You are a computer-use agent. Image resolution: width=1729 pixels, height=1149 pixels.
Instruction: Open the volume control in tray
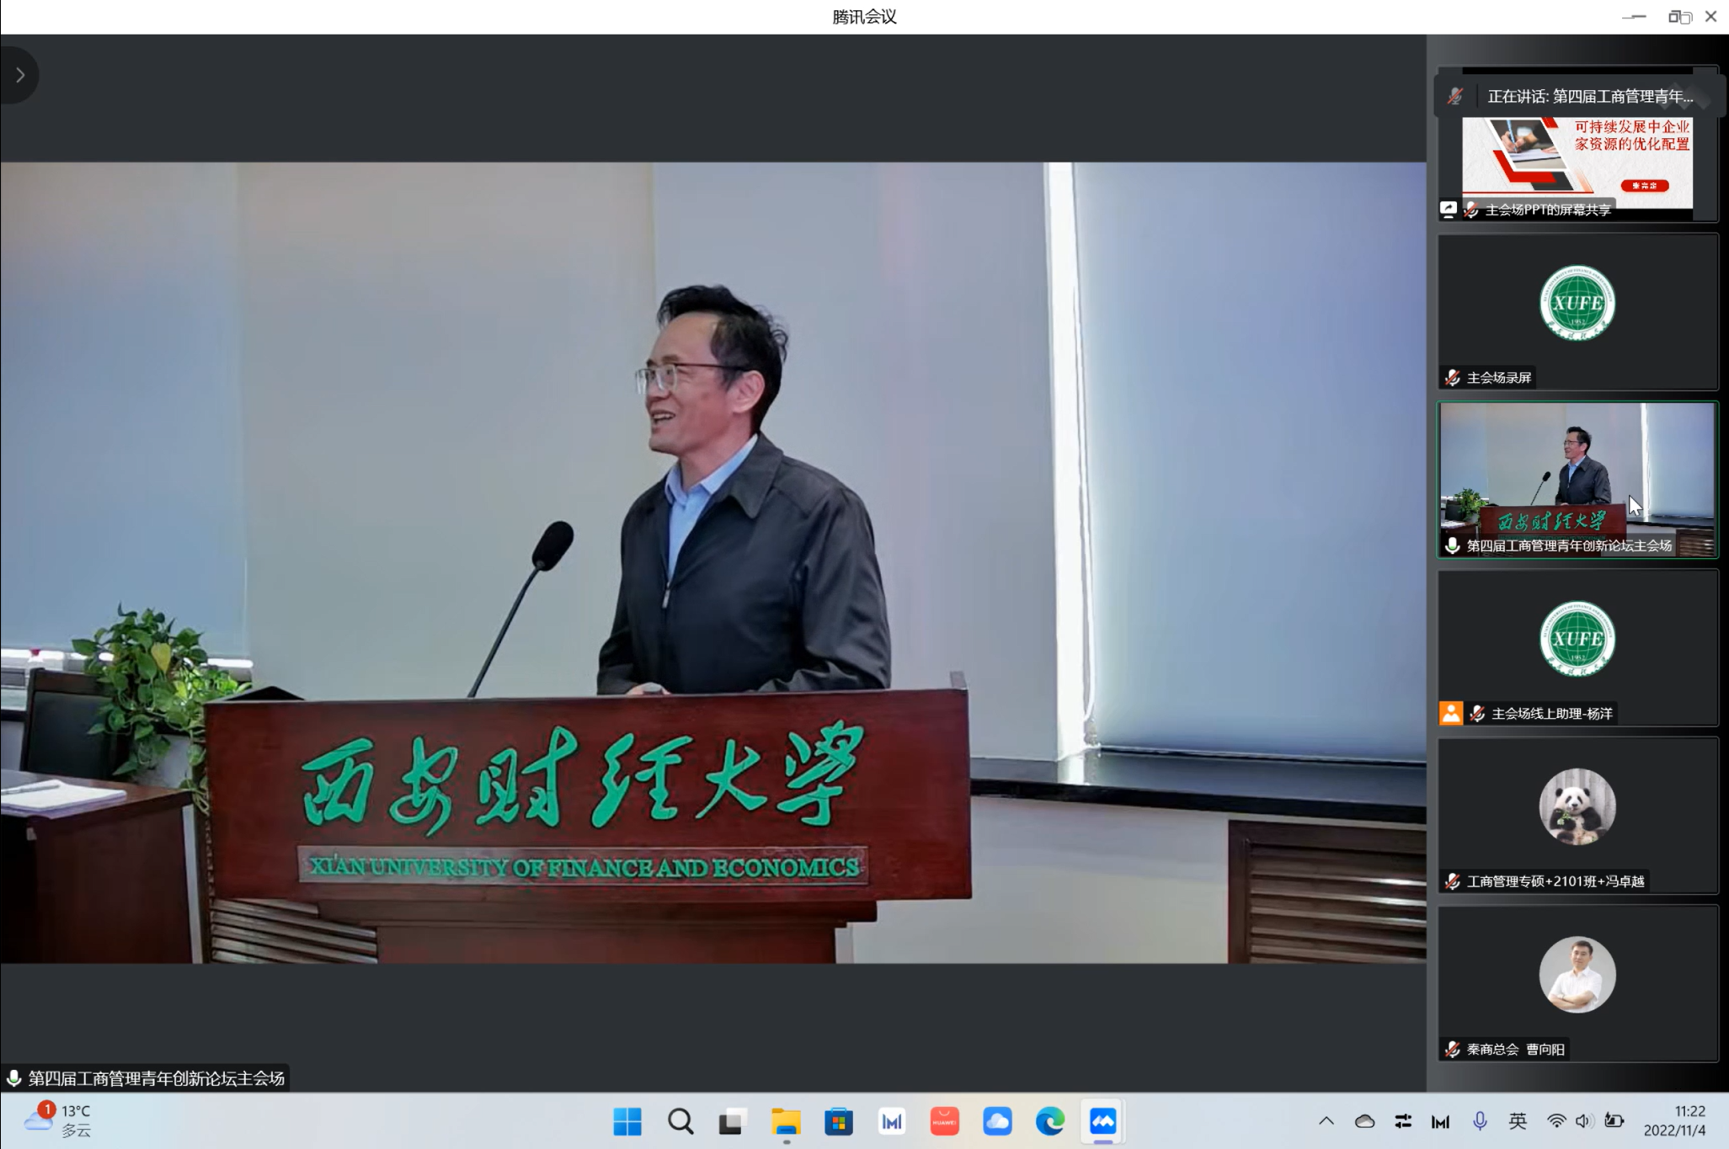(1584, 1121)
